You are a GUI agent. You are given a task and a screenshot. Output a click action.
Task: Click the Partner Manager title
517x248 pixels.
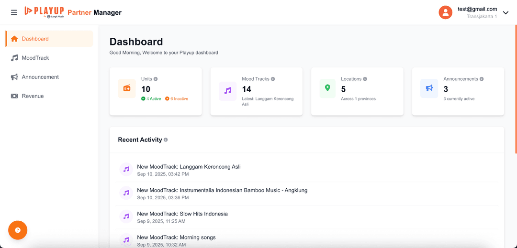[x=95, y=12]
